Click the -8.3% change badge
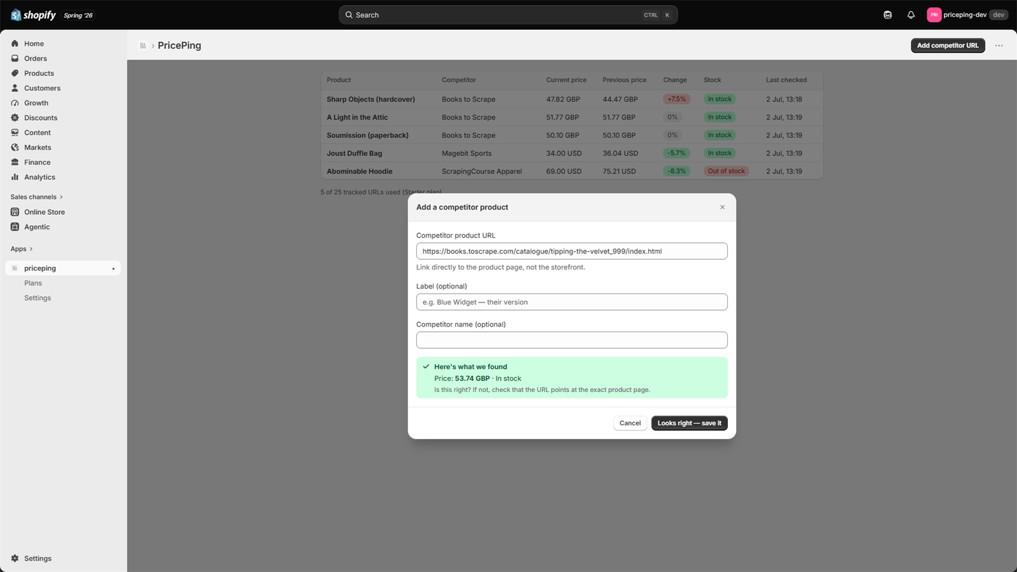This screenshot has width=1017, height=572. coord(676,171)
